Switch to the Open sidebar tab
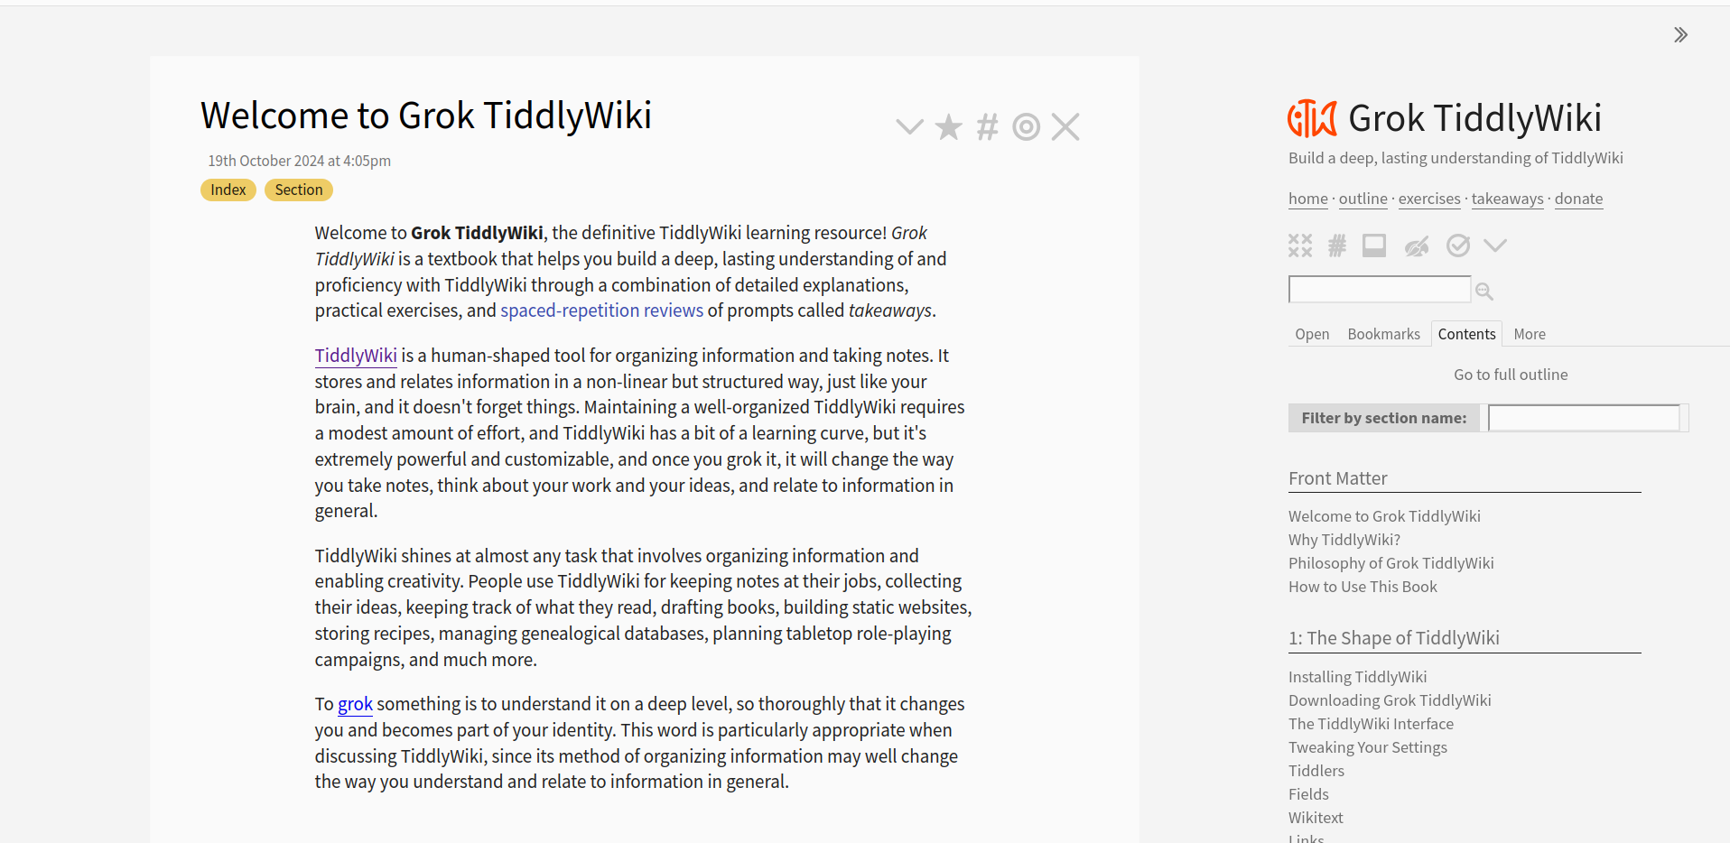This screenshot has width=1730, height=843. click(x=1311, y=334)
